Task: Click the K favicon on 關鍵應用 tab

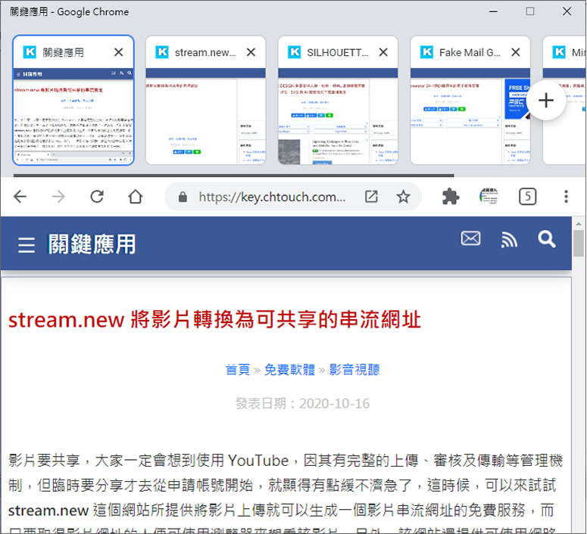Action: click(x=30, y=52)
